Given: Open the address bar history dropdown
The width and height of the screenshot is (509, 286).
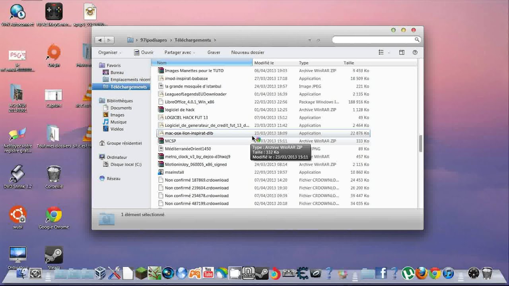Looking at the screenshot, I should (310, 40).
